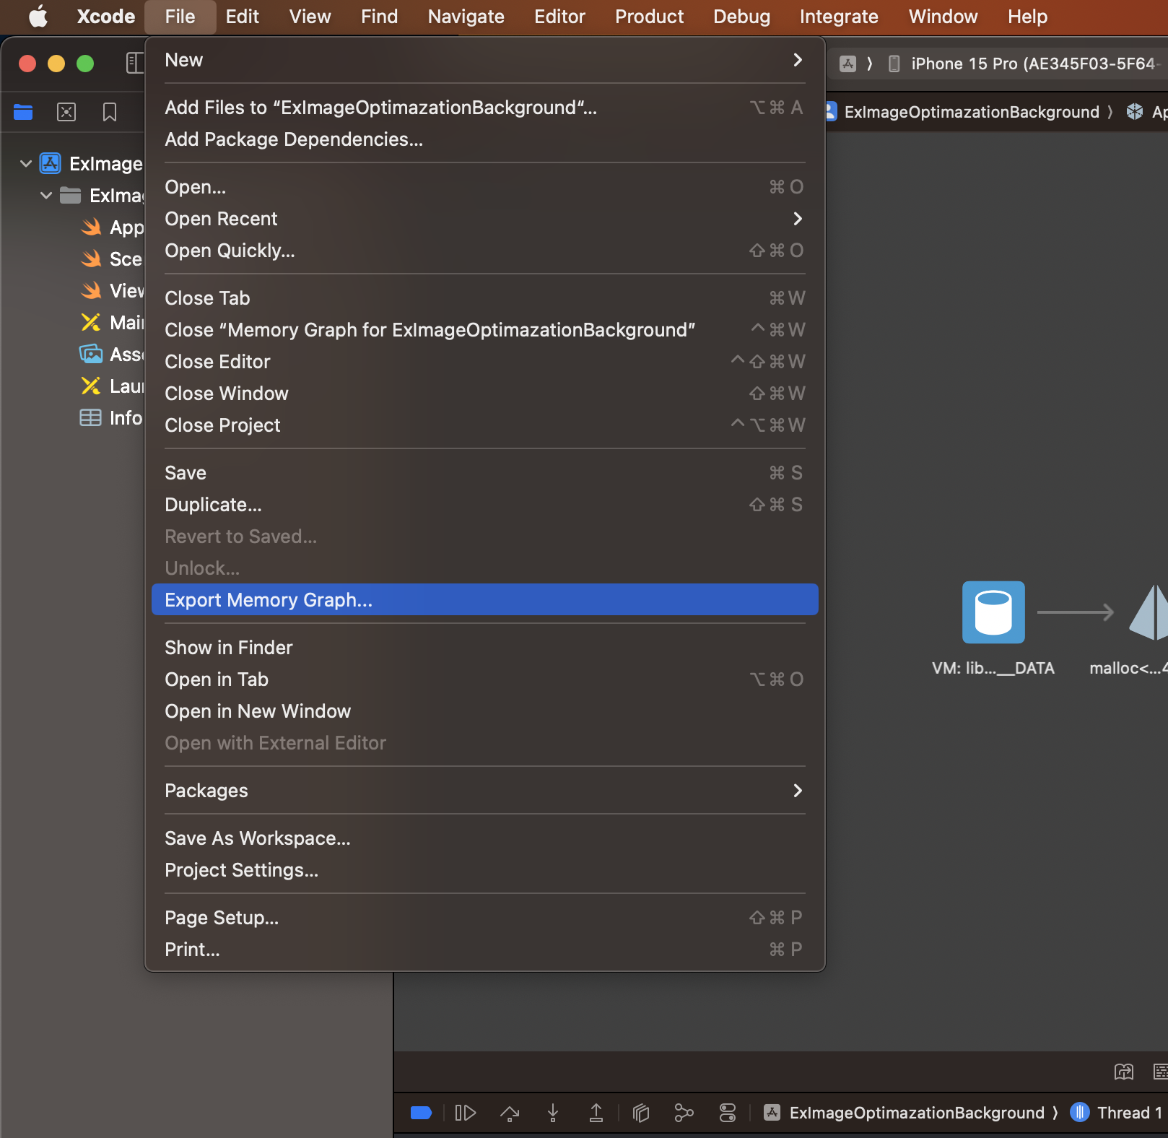Viewport: 1168px width, 1138px height.
Task: Select the Assets catalog row
Action: click(x=112, y=355)
